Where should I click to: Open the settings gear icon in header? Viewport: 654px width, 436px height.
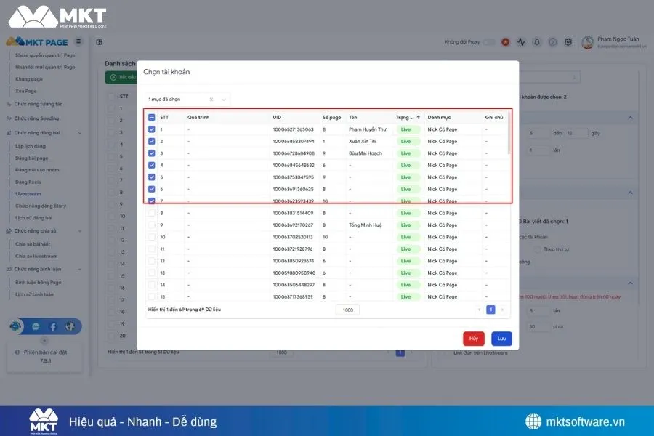click(x=568, y=42)
